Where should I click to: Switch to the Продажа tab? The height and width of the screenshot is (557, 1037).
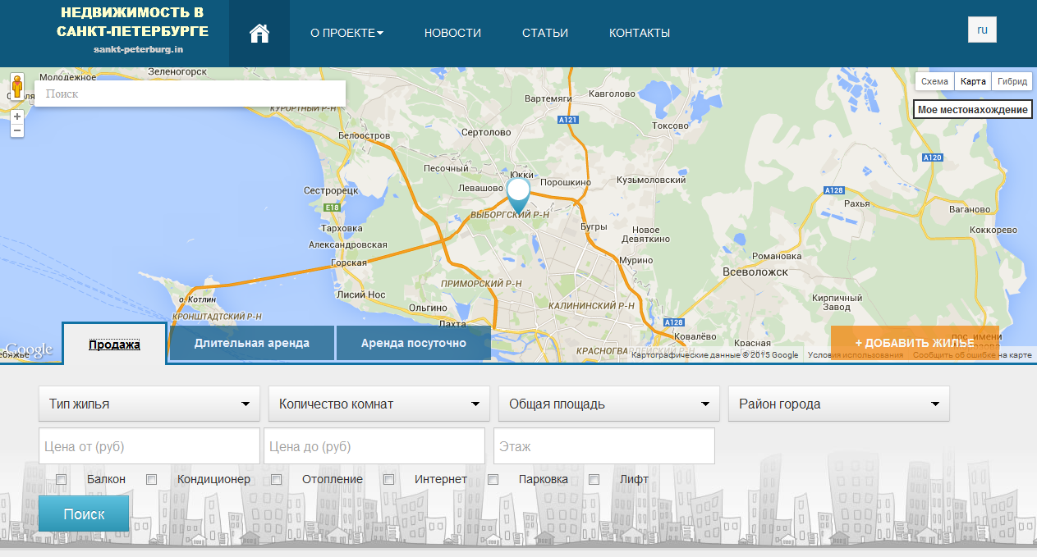tap(115, 344)
